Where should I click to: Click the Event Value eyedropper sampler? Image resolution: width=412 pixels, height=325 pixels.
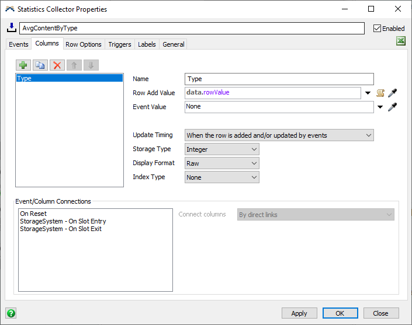click(x=393, y=107)
